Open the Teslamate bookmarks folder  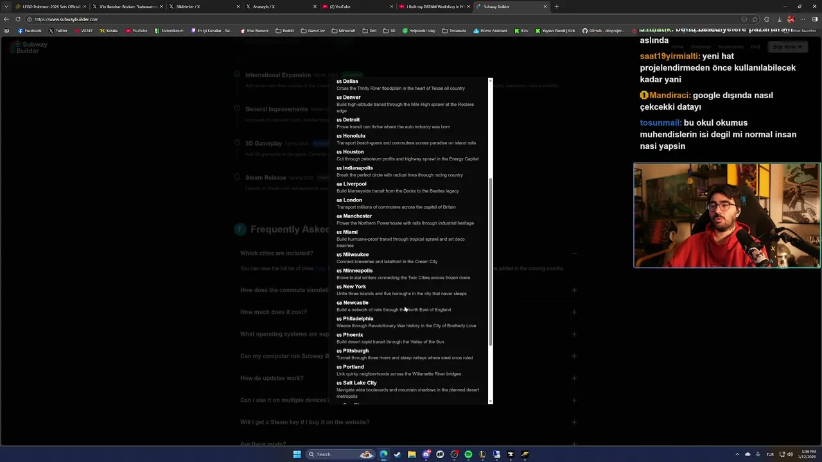tap(454, 30)
